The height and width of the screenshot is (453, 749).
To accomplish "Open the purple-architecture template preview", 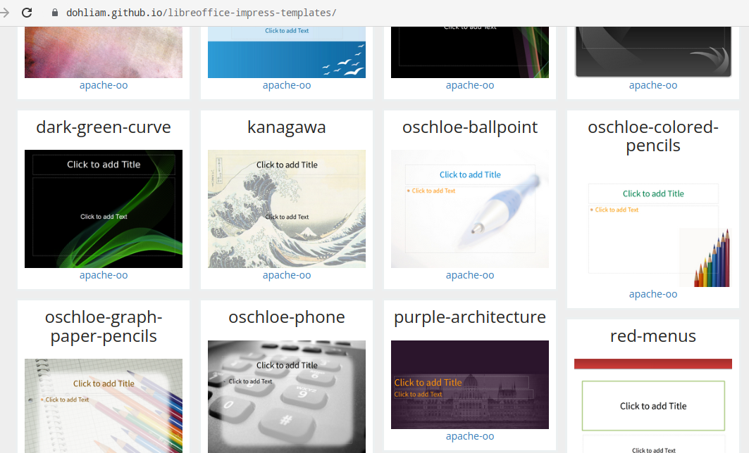I will coord(470,384).
